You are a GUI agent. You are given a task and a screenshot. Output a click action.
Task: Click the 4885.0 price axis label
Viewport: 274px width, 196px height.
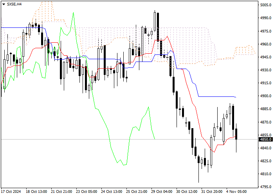point(266,109)
